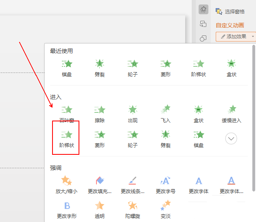Apply 放大/缩小 emphasis effect

pos(66,185)
